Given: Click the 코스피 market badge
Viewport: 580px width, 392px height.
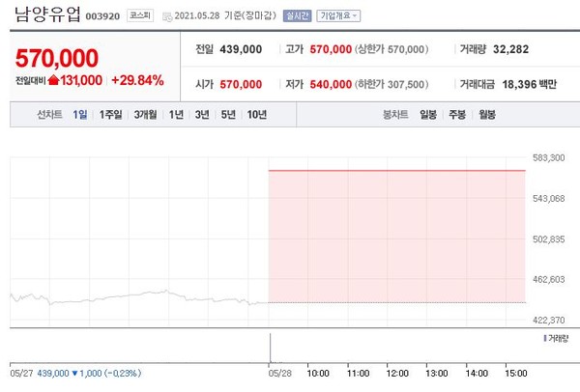Looking at the screenshot, I should [139, 16].
